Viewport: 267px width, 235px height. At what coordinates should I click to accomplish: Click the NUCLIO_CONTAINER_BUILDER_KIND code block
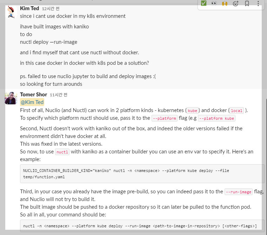click(x=142, y=174)
